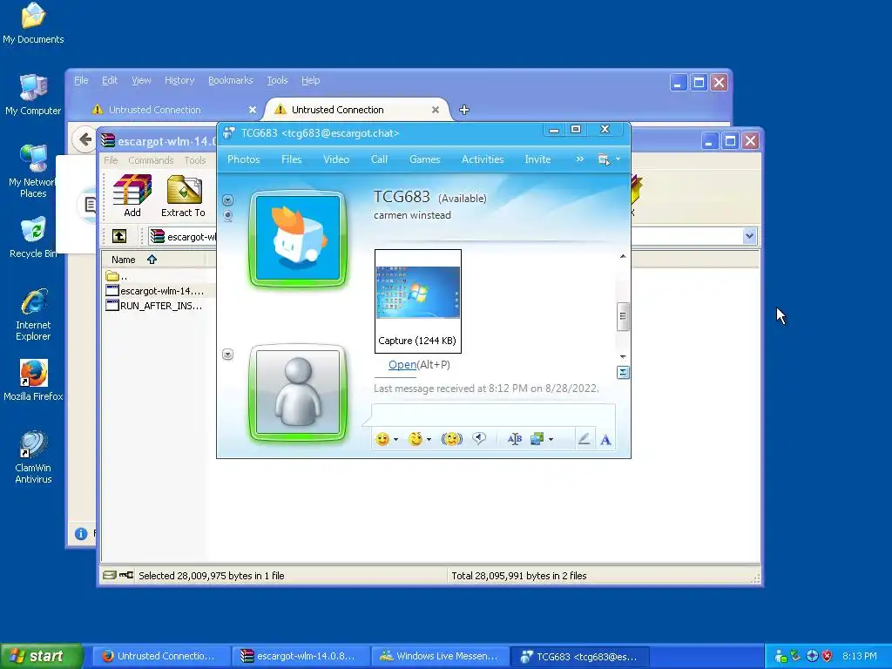The width and height of the screenshot is (892, 669).
Task: Switch to escargot-wlm taskbar button
Action: (300, 656)
